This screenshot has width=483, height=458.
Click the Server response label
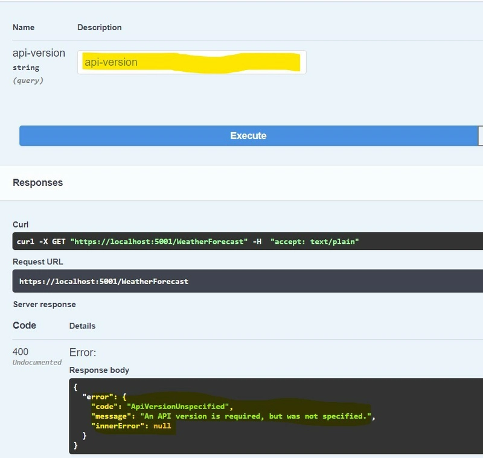[x=45, y=304]
